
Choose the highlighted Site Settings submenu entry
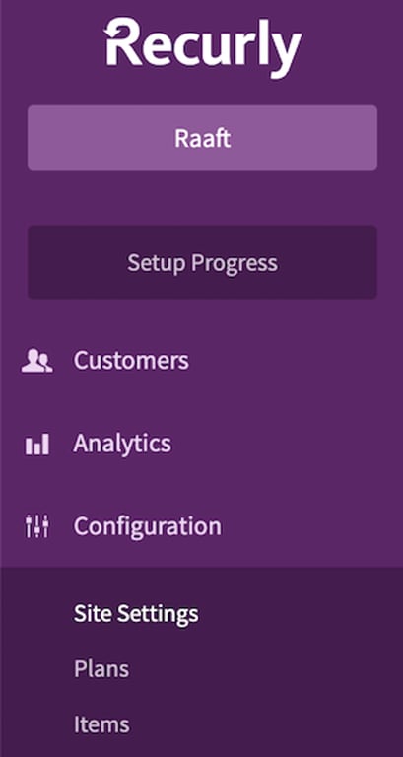coord(136,614)
